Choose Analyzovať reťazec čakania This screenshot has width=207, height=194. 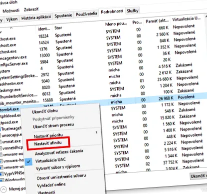[x=59, y=152]
